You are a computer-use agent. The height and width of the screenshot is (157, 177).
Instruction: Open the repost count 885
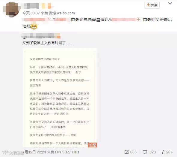(133, 152)
